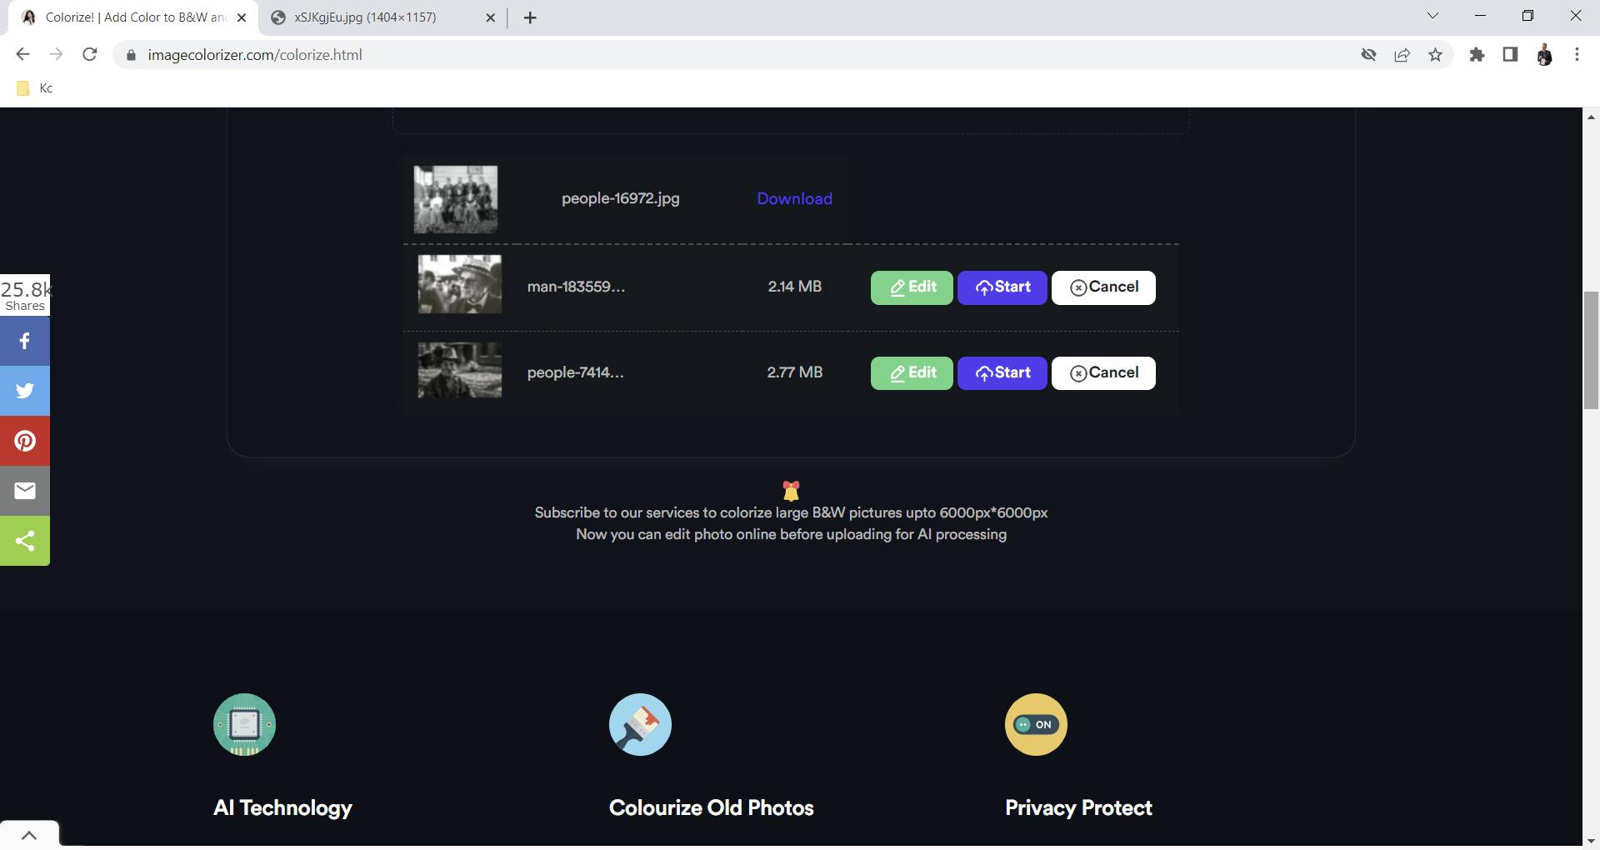1600x850 pixels.
Task: Click the Subscribe to our services text
Action: [x=791, y=513]
